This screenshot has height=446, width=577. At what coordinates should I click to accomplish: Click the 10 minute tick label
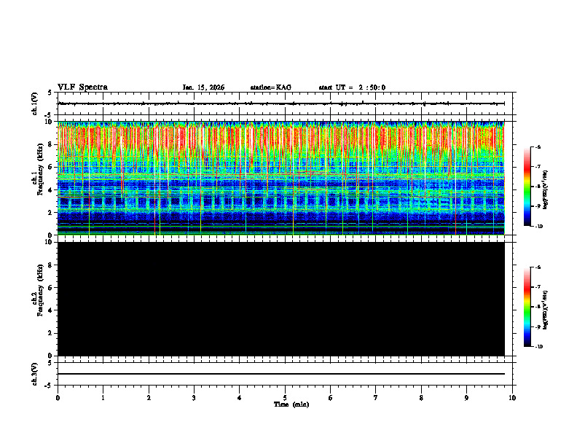click(512, 398)
